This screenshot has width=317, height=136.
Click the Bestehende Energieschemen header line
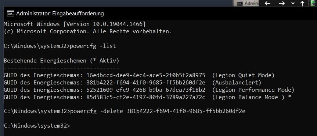click(x=61, y=61)
